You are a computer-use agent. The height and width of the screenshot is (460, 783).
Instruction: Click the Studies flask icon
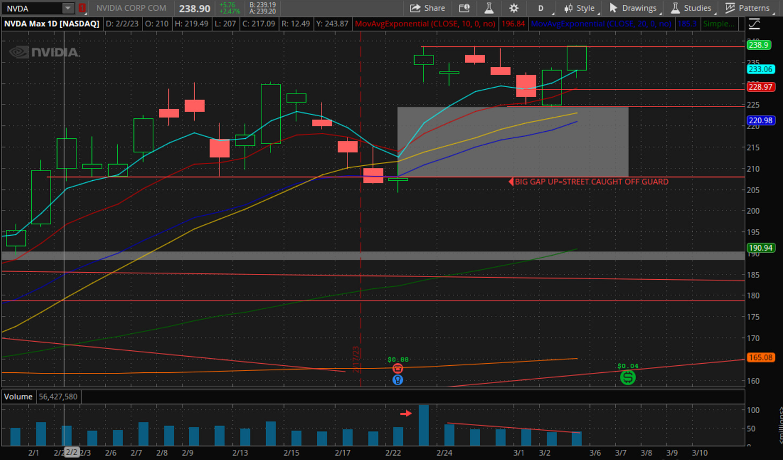(x=675, y=9)
